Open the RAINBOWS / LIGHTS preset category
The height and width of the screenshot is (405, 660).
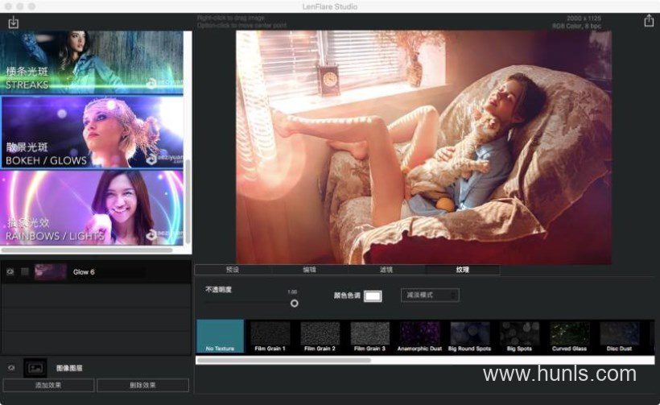click(93, 208)
